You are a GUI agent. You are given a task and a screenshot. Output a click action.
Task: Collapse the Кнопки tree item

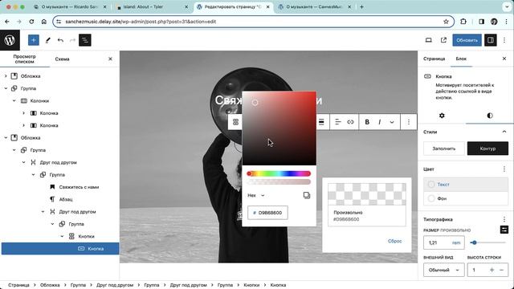click(62, 236)
